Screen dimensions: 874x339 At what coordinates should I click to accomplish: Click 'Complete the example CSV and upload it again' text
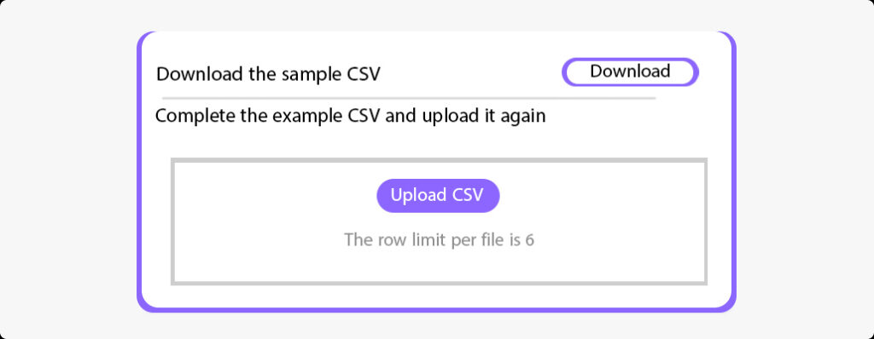350,117
